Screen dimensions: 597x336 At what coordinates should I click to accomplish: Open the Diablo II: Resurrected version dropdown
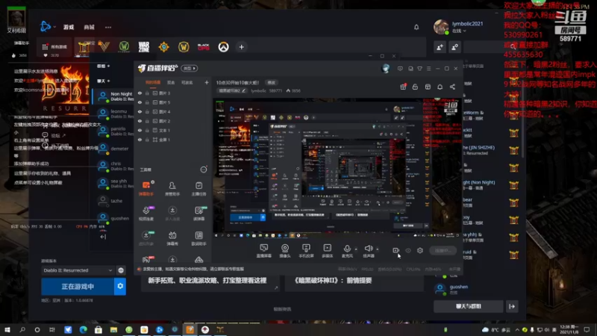(x=78, y=270)
